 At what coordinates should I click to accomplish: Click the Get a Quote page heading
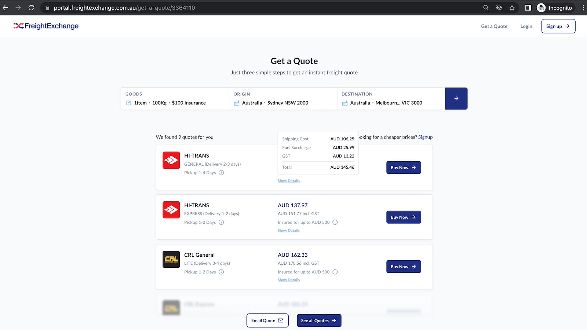pyautogui.click(x=294, y=61)
